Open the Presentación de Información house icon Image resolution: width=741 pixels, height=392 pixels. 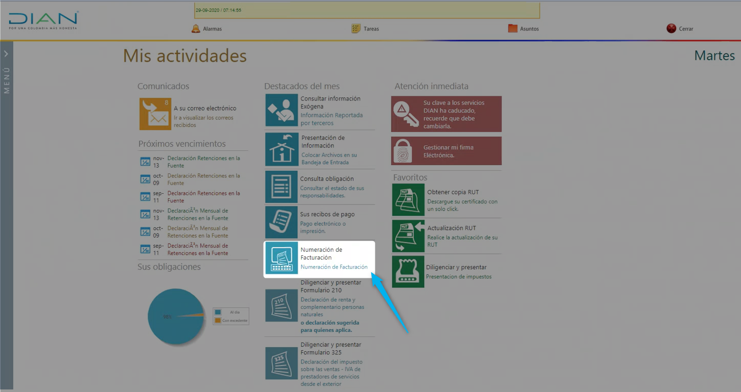(x=281, y=149)
